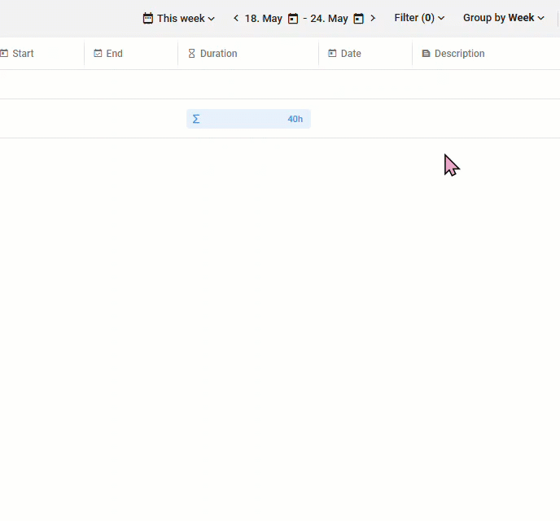Click the sigma sum icon

[x=196, y=120]
